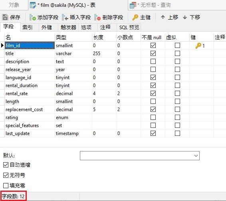Click the Delete Field (删除字段) icon
This screenshot has height=201, width=226.
click(x=97, y=17)
